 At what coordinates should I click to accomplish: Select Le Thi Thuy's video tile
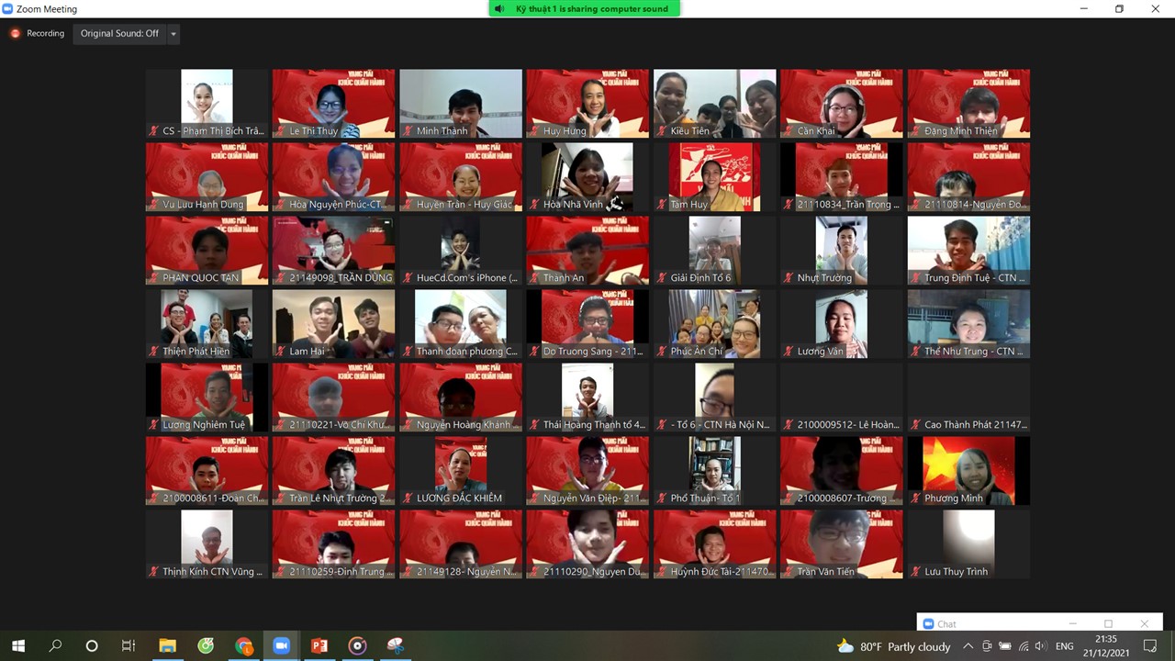[x=333, y=104]
